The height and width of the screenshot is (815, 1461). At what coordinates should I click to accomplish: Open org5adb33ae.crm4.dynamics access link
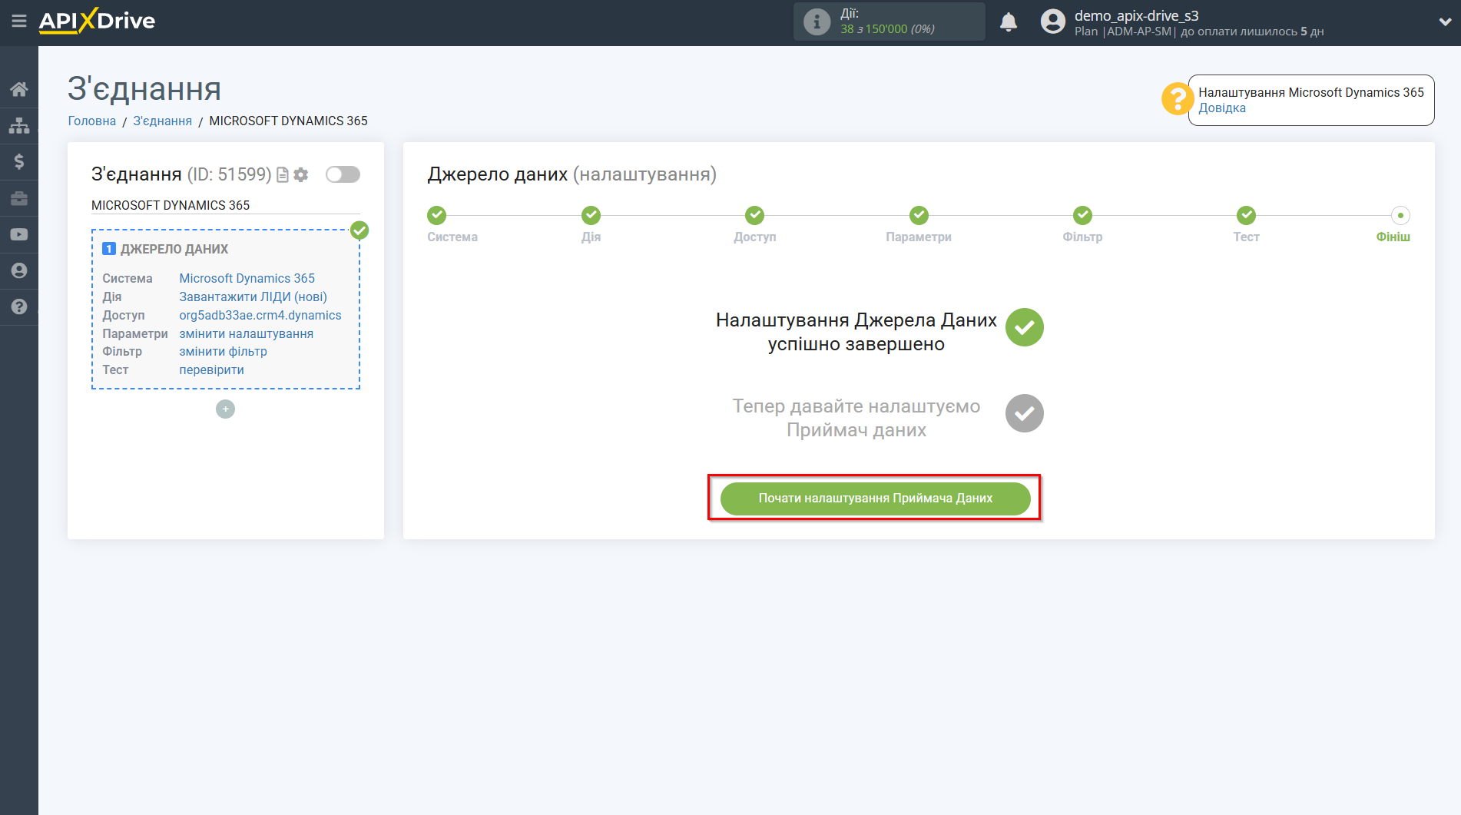point(260,315)
